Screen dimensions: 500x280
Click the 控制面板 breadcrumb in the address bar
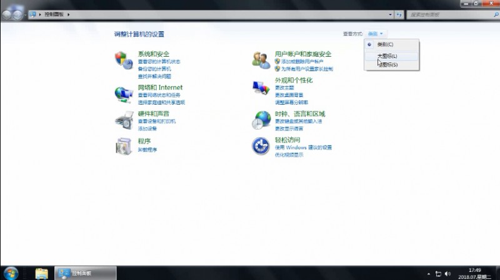54,14
